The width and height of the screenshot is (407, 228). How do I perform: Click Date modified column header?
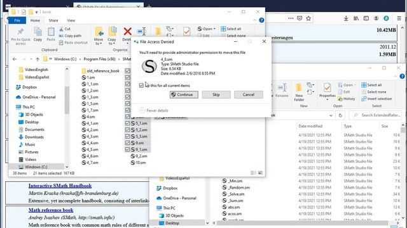click(310, 126)
